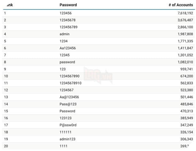Click the rank 20 cell

click(6, 146)
